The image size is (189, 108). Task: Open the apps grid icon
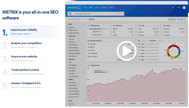point(173,7)
